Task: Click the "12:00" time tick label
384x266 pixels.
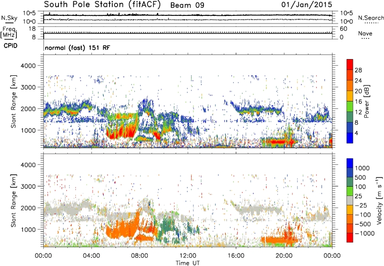Action: coord(188,256)
